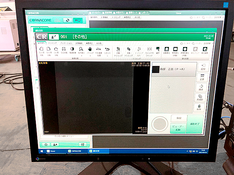Open トリミング tab in background Viewer window
Viewport: 234px width, 175px height.
pos(116,17)
